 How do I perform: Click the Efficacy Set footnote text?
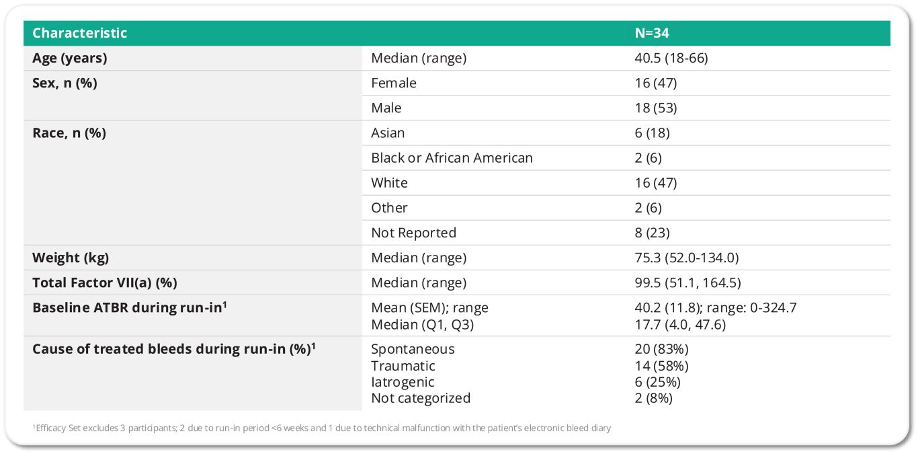tap(322, 428)
